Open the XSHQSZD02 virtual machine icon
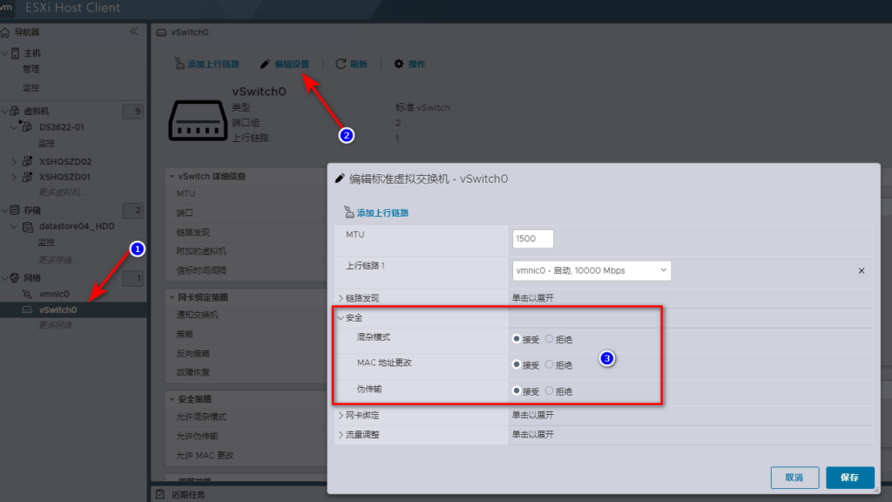Viewport: 892px width, 502px height. [x=27, y=161]
